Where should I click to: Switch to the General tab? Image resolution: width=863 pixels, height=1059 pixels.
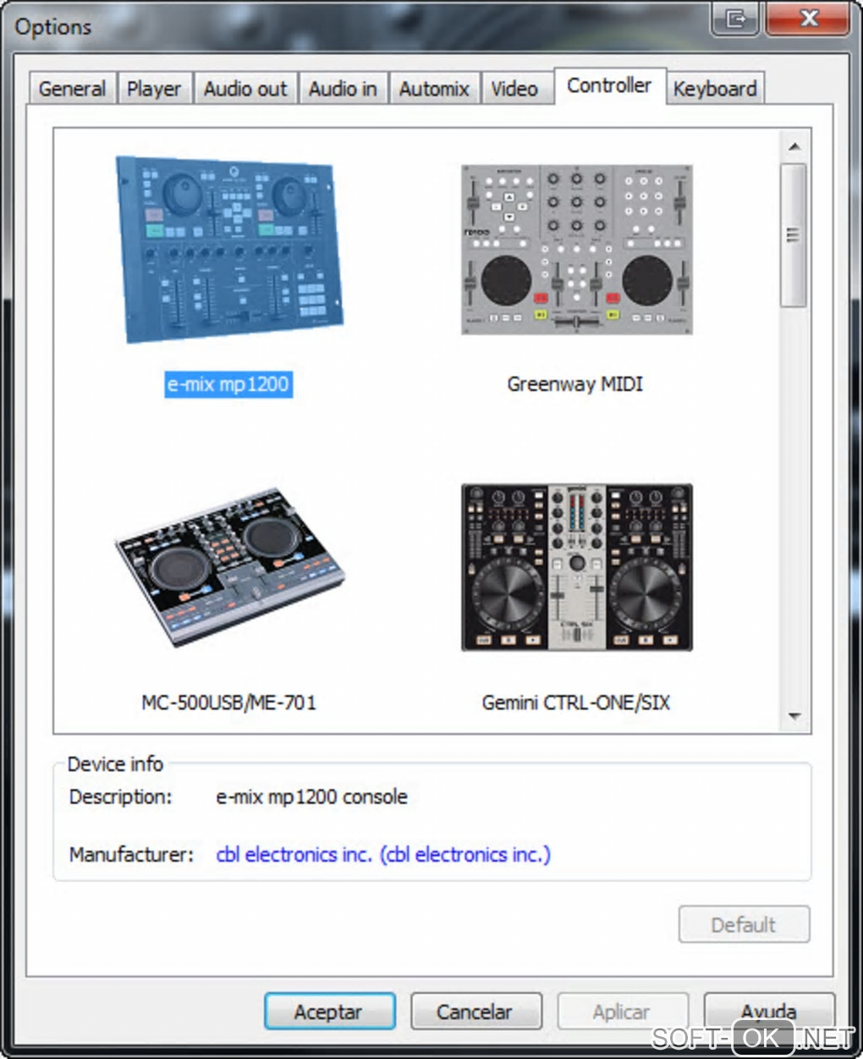coord(72,89)
